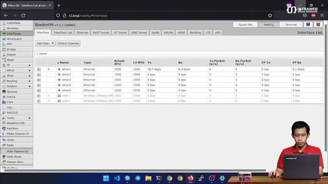Open Telegram from the taskbar

pyautogui.click(x=138, y=178)
